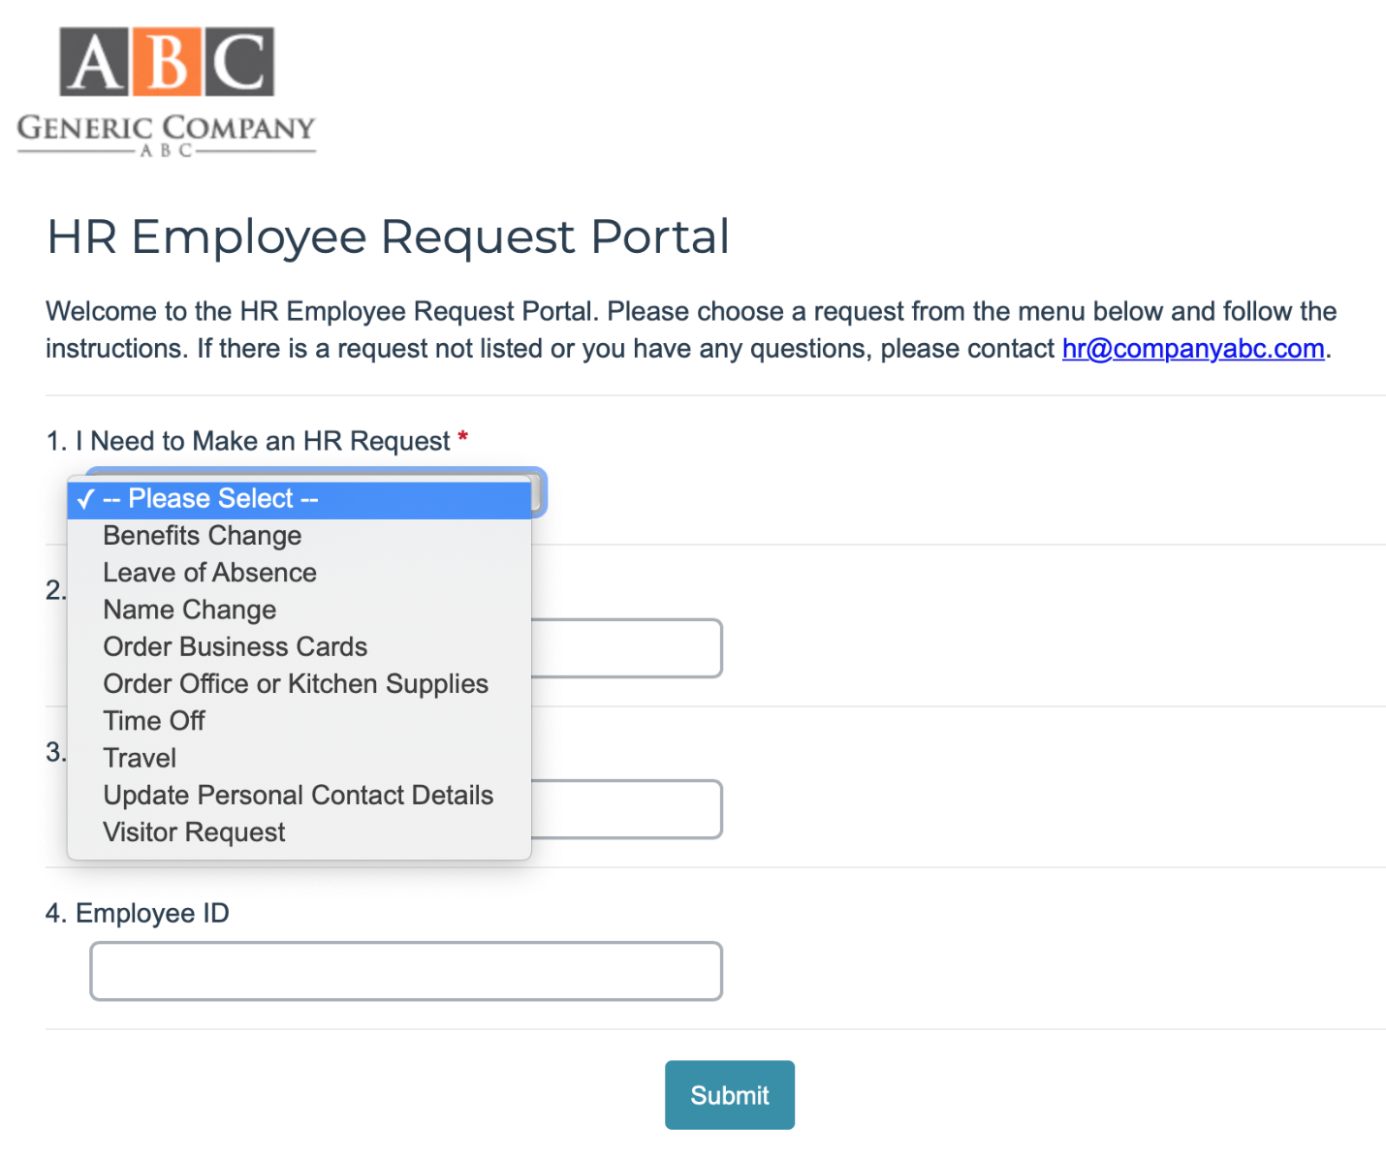
Task: Choose the Time Off request option
Action: click(154, 721)
